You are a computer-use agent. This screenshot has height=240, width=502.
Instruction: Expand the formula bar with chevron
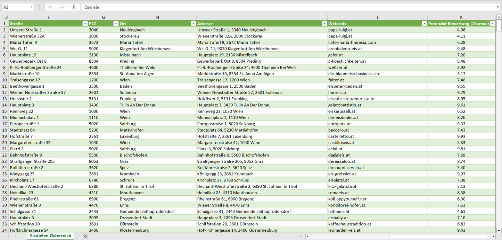click(498, 7)
